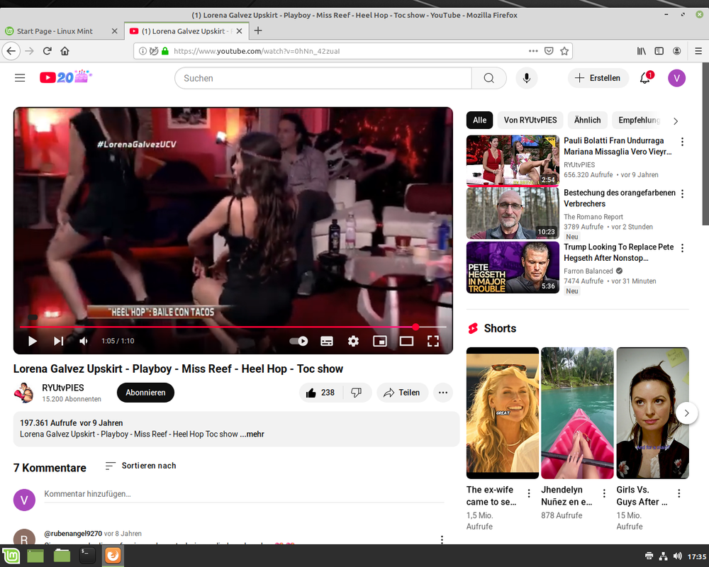This screenshot has height=567, width=709.
Task: Toggle subtitles in the video player
Action: [326, 341]
